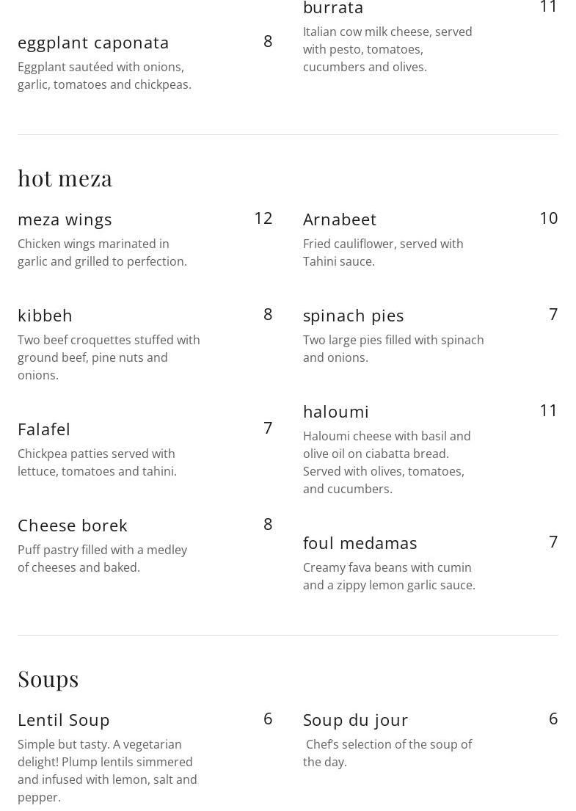Click the Arnabeet price of 10
Viewport: 576px width, 811px height.
548,218
